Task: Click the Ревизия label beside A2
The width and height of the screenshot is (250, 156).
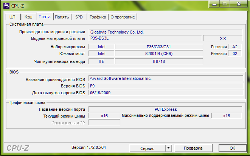Action: coord(219,47)
